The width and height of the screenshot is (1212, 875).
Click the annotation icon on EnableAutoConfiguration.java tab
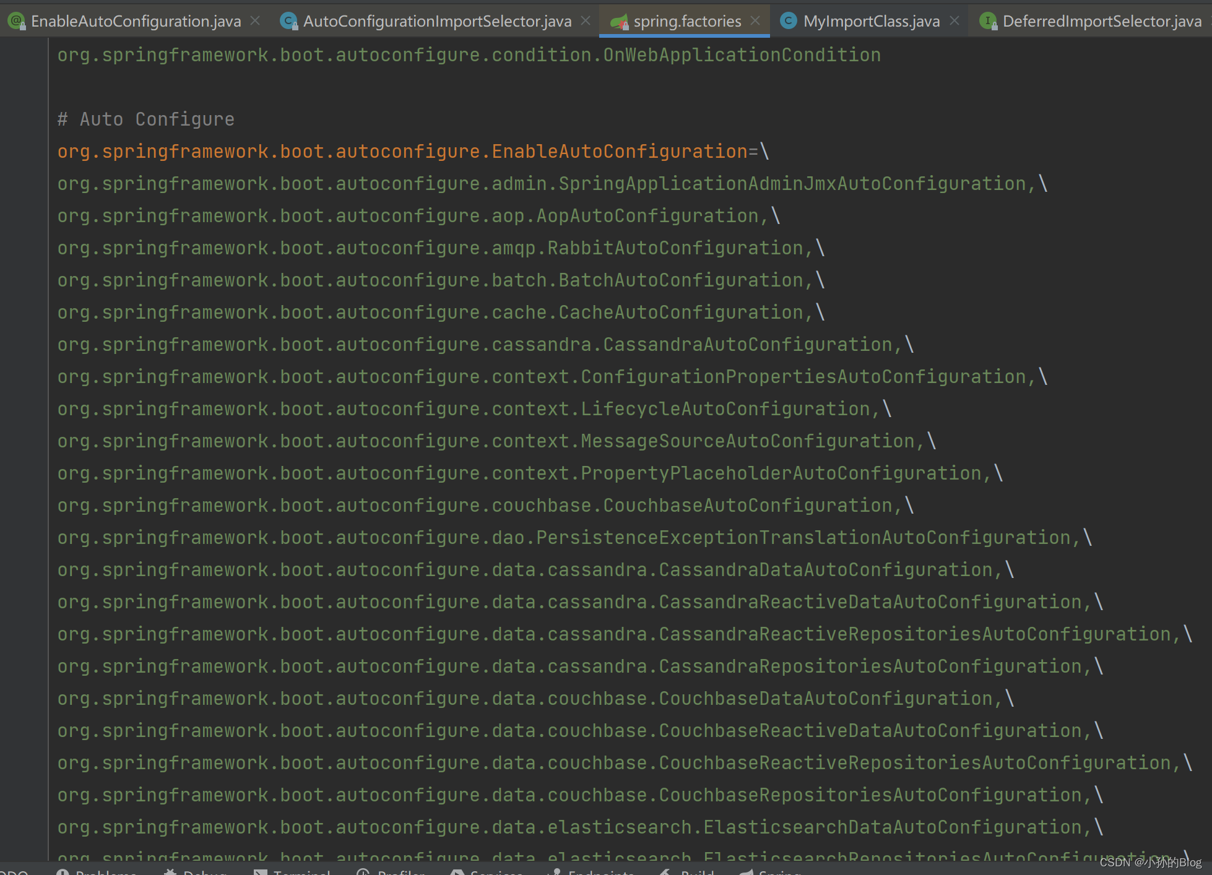[x=17, y=21]
